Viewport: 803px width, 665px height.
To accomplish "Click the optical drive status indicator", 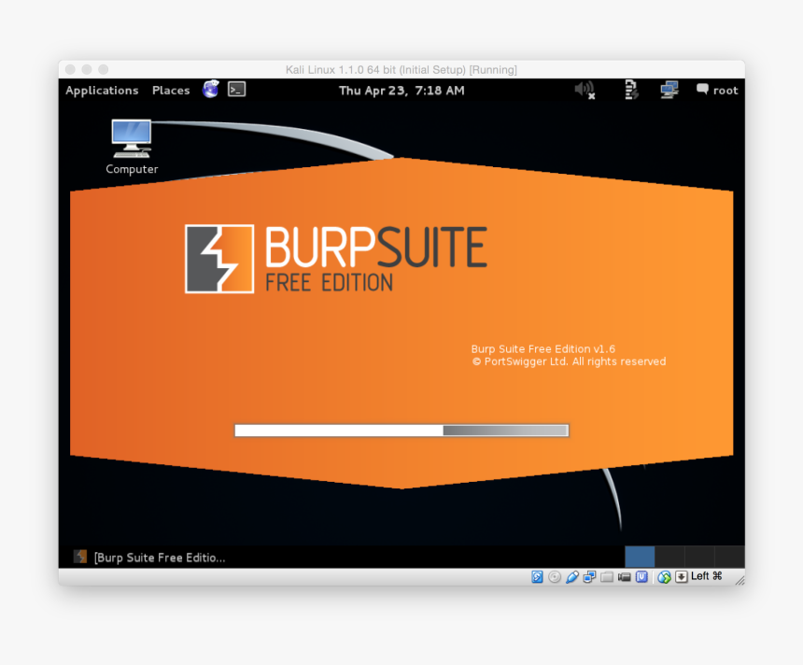I will click(553, 577).
